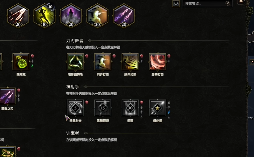254x157 pixels.
Task: Choose the 暗影圆舞斩 skill
Action: coord(75,62)
